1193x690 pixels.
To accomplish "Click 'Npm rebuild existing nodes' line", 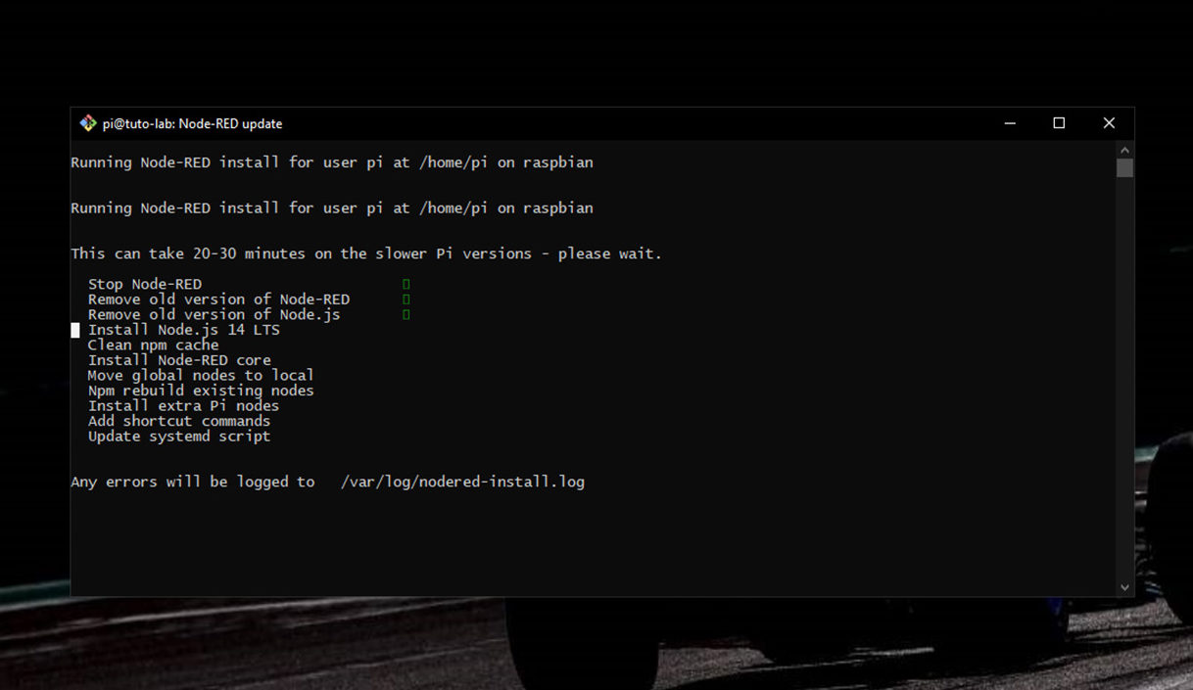I will click(201, 391).
